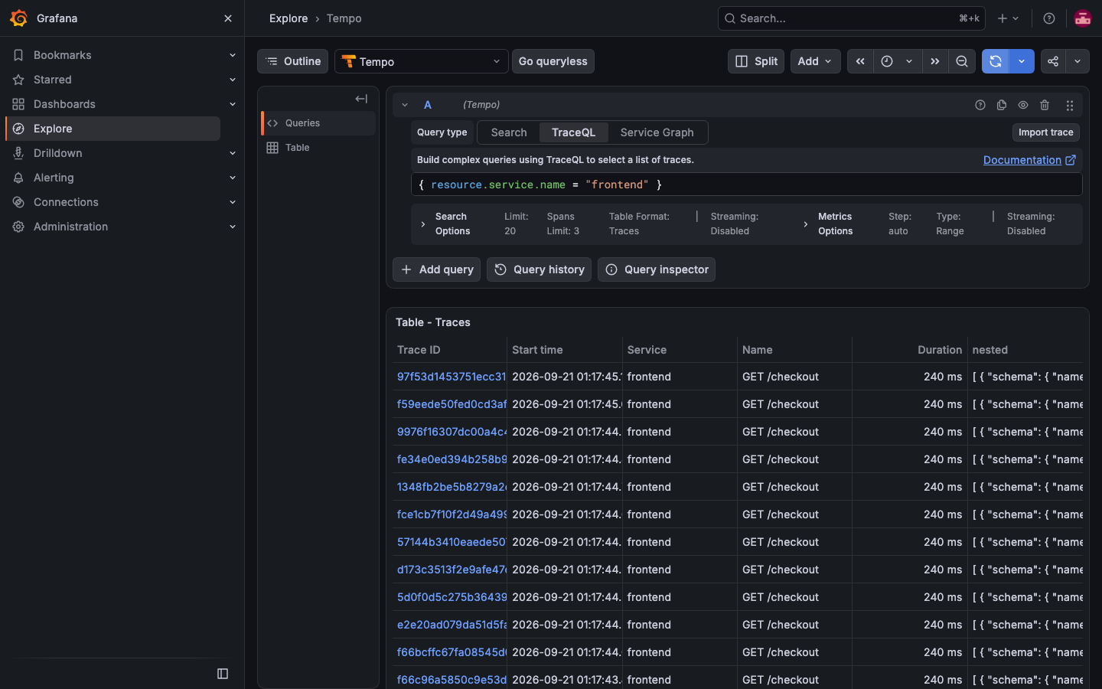The image size is (1102, 689).
Task: Open trace f59eede50fed0cd3af
Action: (x=452, y=404)
